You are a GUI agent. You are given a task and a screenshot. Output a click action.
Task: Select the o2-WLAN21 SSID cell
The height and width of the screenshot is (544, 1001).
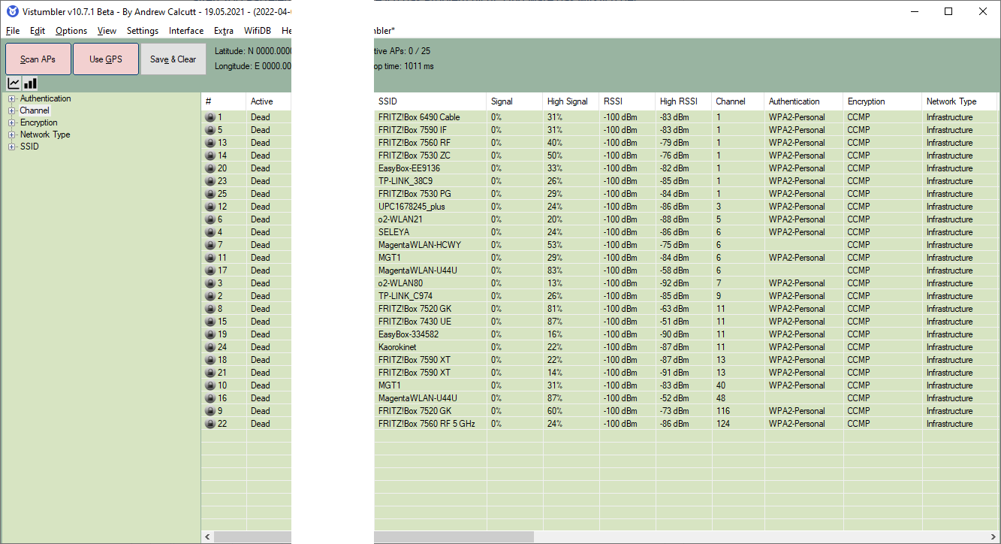point(430,219)
